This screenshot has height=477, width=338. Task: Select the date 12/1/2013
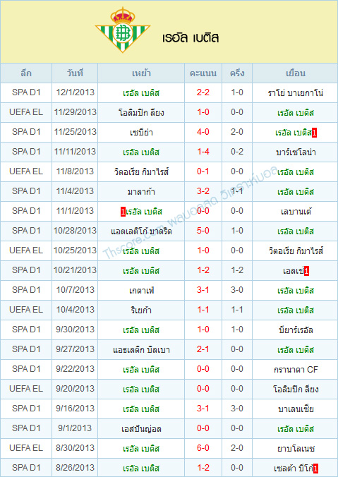tap(75, 92)
